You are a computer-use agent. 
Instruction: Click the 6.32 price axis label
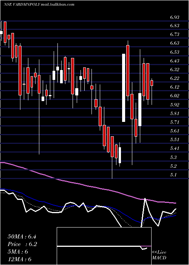tap(175, 69)
